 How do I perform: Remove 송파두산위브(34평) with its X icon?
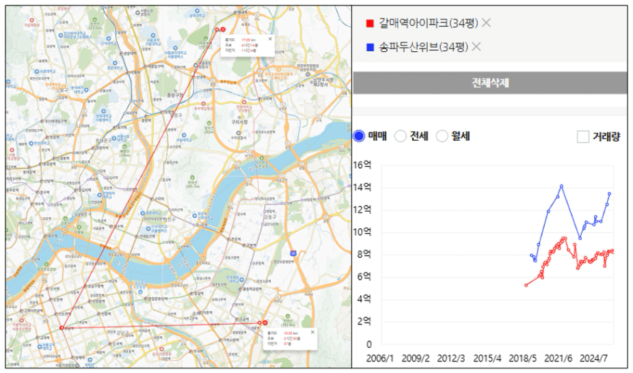point(476,46)
